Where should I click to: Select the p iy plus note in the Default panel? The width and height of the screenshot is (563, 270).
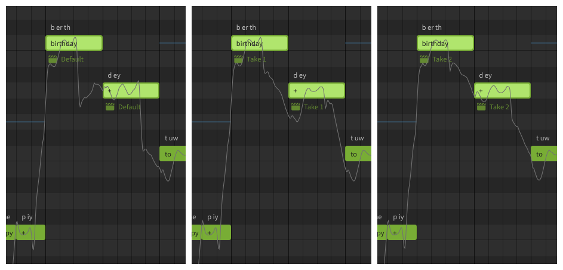click(30, 232)
